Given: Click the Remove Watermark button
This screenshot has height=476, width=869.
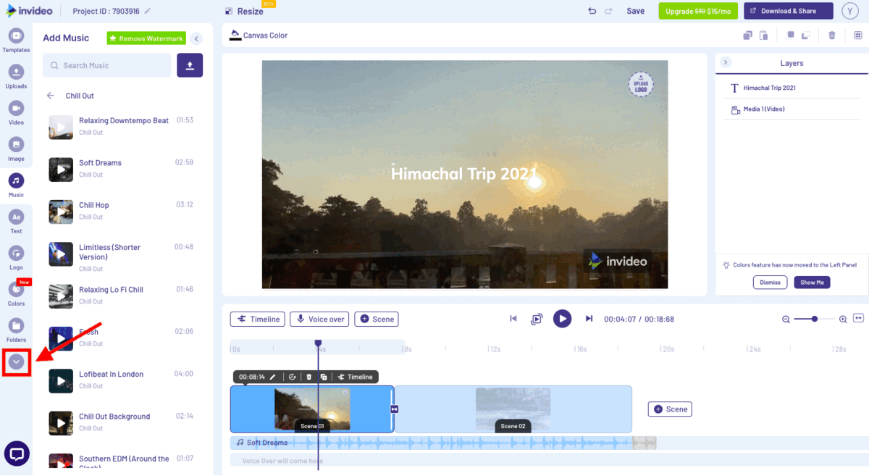Looking at the screenshot, I should coord(146,38).
